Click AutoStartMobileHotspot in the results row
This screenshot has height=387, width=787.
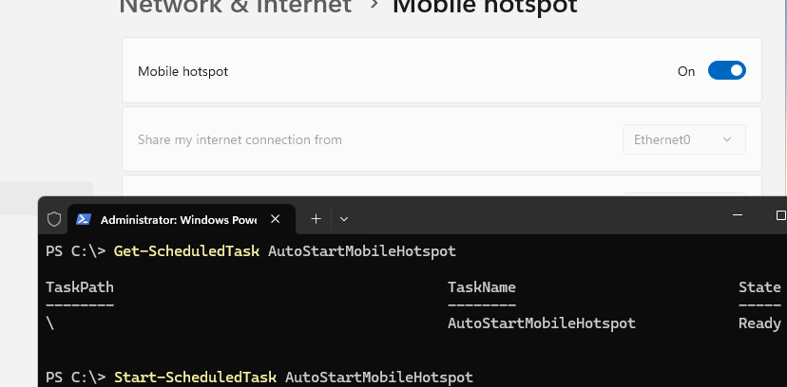(541, 323)
